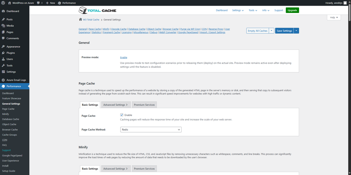Click the home icon in the breadcrumb
Image resolution: width=351 pixels, height=175 pixels.
80,19
